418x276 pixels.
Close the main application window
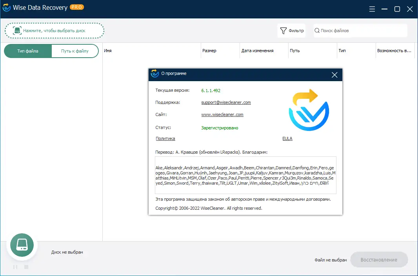click(410, 9)
